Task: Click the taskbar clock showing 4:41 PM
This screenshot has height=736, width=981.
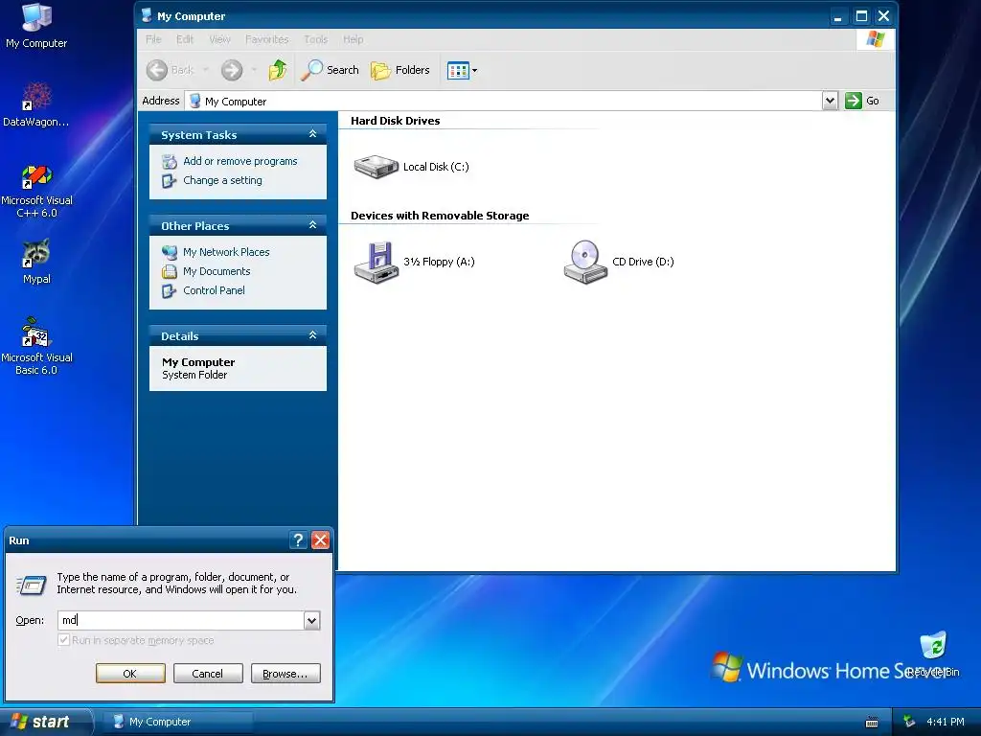Action: coord(946,723)
